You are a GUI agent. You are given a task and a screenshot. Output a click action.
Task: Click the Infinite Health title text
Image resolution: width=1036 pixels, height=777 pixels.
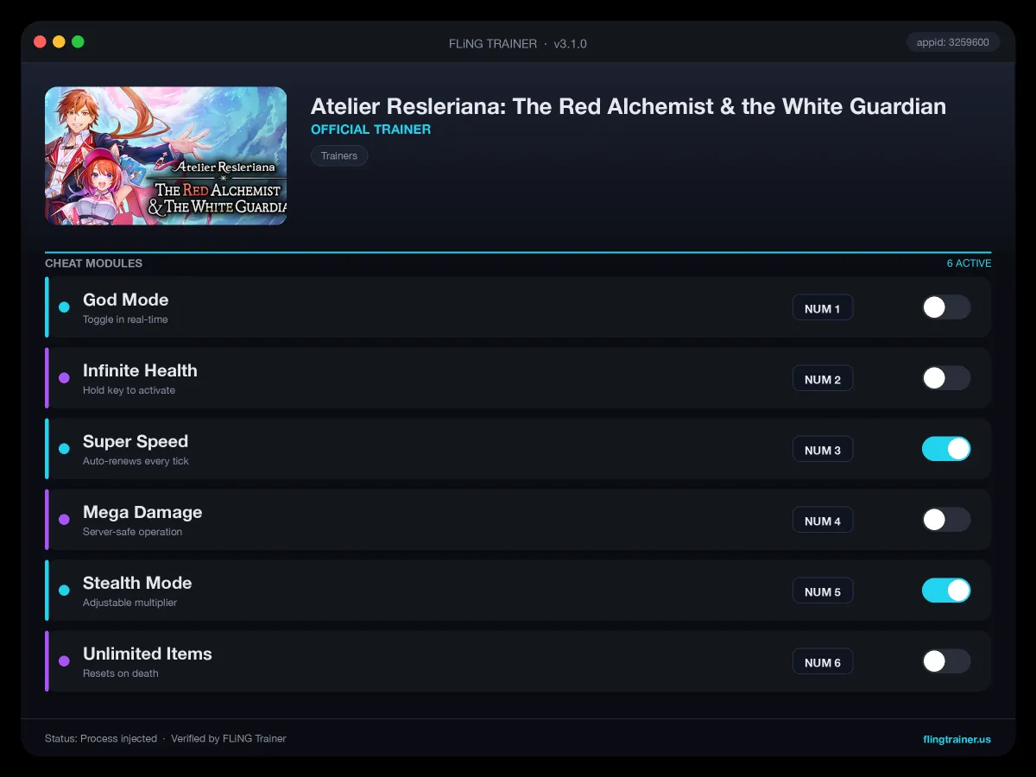click(x=140, y=370)
